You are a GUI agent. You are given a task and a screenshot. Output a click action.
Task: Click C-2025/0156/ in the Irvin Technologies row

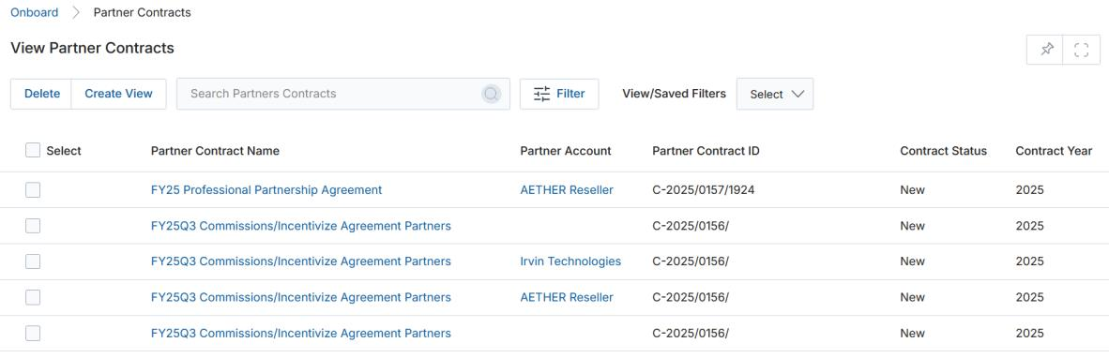[691, 261]
